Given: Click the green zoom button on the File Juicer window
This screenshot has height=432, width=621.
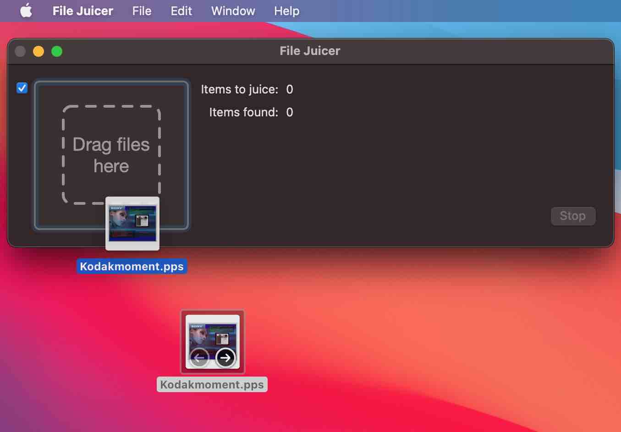Looking at the screenshot, I should pos(57,51).
